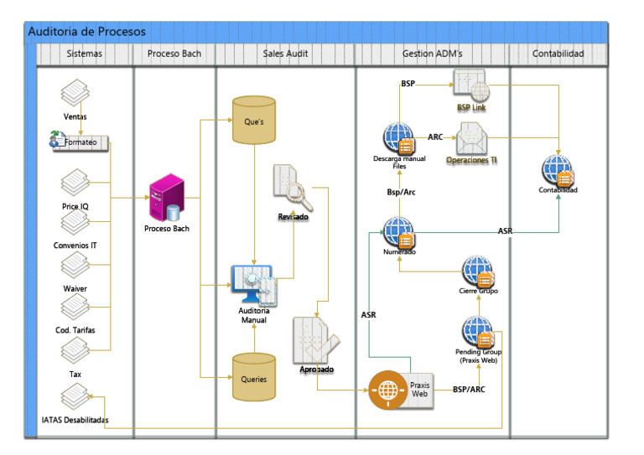
Task: Select the Contabilidad globe icon
Action: (558, 171)
